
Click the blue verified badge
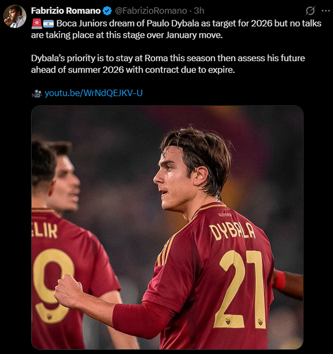coord(108,10)
